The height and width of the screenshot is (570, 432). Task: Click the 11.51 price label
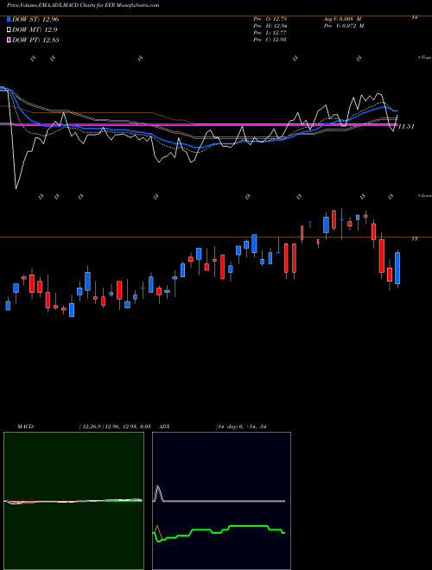click(x=407, y=126)
